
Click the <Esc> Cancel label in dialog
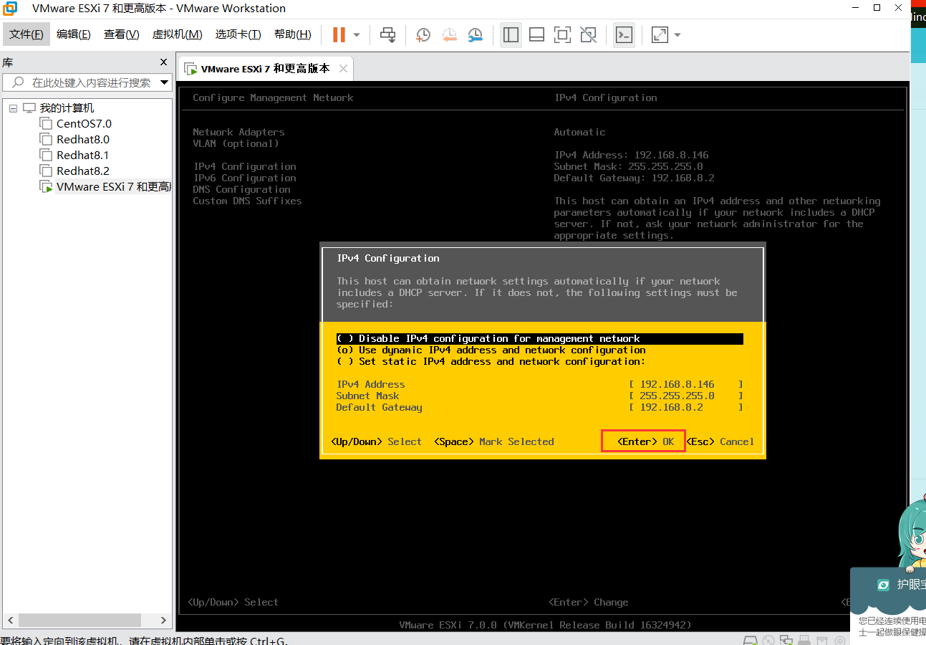pos(720,441)
